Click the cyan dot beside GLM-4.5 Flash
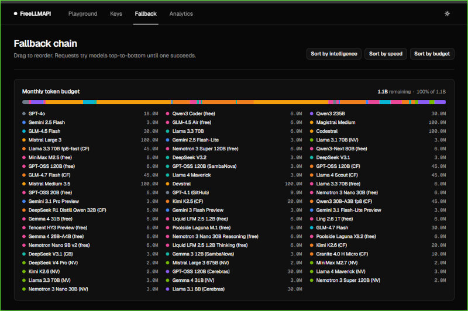This screenshot has width=468, height=311. click(x=24, y=131)
